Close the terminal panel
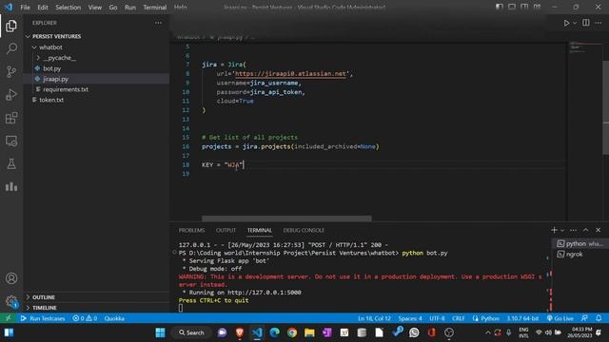 599,230
